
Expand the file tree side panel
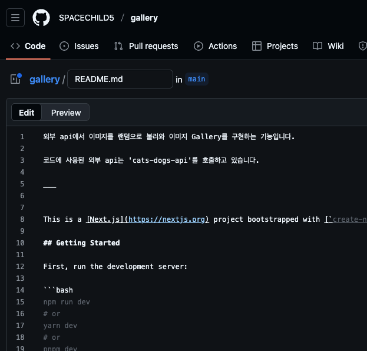click(16, 78)
